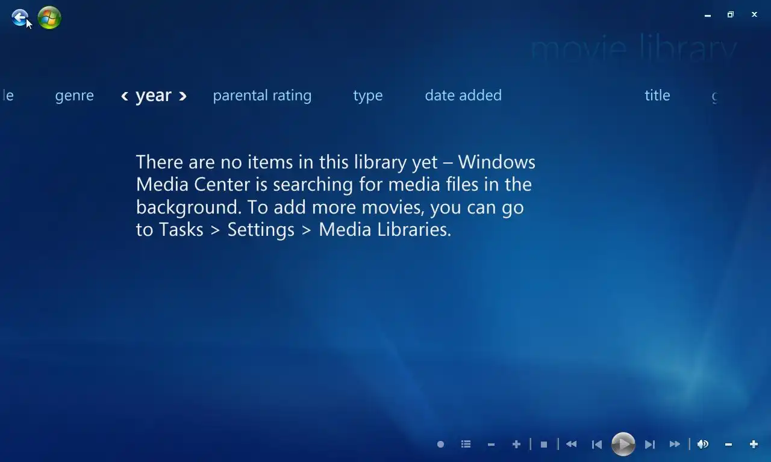Image resolution: width=771 pixels, height=462 pixels.
Task: Go back using the blue back arrow
Action: [x=20, y=17]
